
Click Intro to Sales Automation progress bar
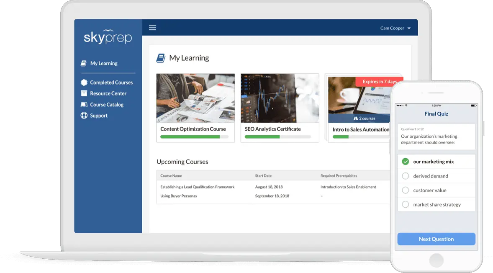click(361, 137)
